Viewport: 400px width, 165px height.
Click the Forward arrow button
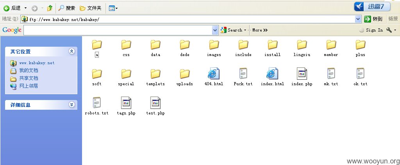(x=34, y=9)
